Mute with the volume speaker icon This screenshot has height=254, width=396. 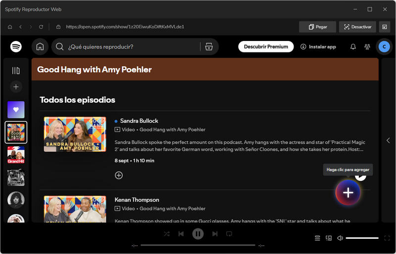tap(340, 238)
